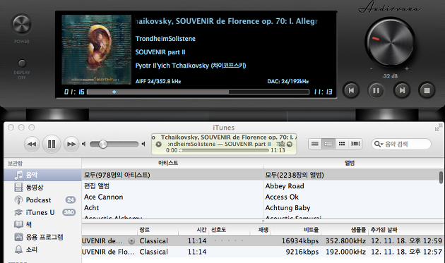Select 음악 in the iTunes sidebar
445x263 pixels.
coord(42,175)
